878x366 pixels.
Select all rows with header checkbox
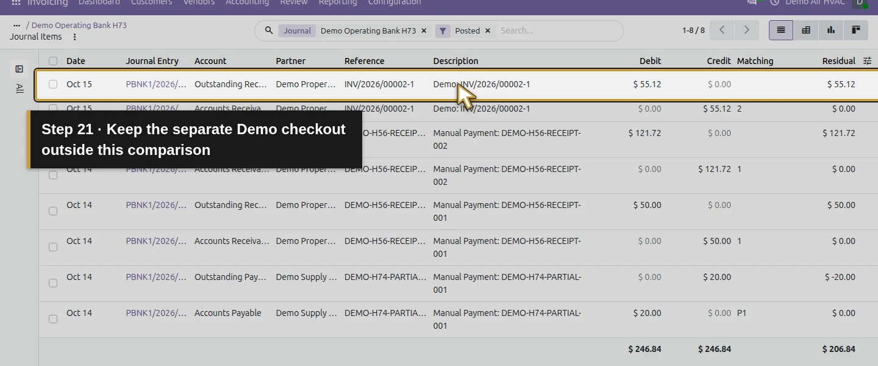tap(53, 61)
